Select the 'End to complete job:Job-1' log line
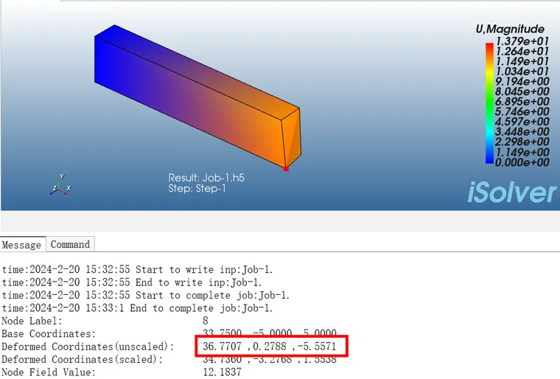 (x=138, y=308)
